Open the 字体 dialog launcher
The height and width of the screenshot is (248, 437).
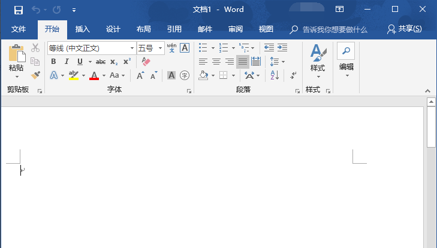click(189, 91)
